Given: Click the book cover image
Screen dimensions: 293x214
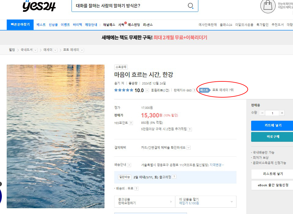Looking at the screenshot, I should tap(56, 137).
